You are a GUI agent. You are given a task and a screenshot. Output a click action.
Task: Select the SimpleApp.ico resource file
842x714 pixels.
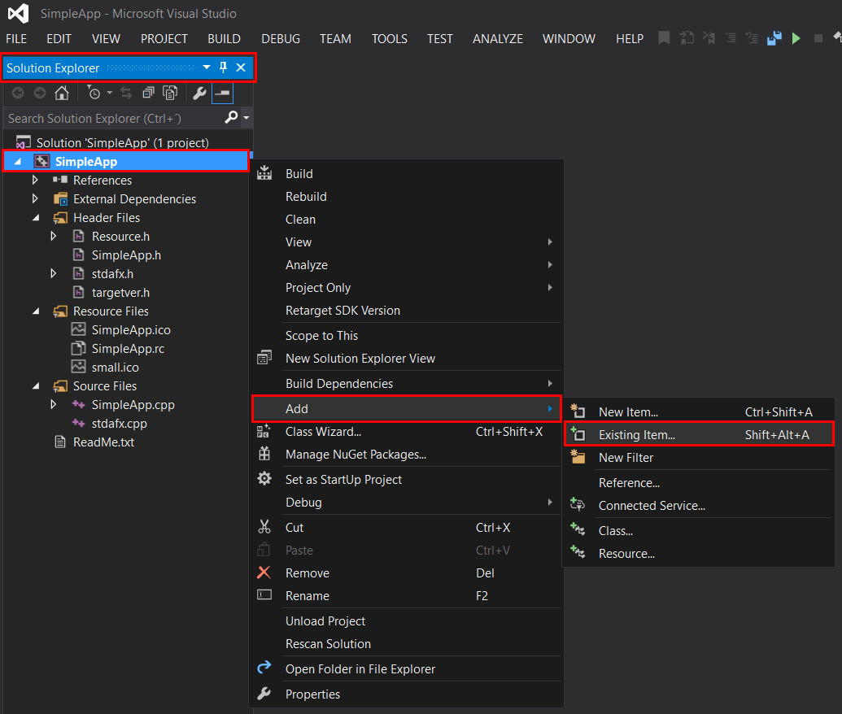click(131, 329)
